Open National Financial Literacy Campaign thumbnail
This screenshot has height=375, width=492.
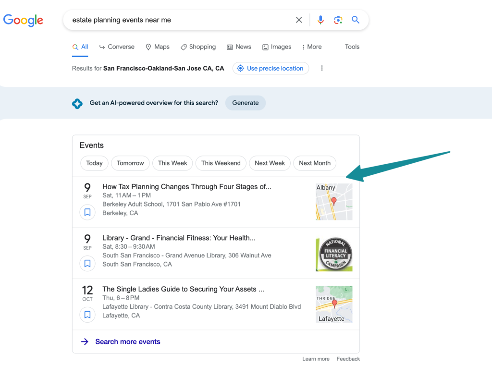pyautogui.click(x=334, y=254)
